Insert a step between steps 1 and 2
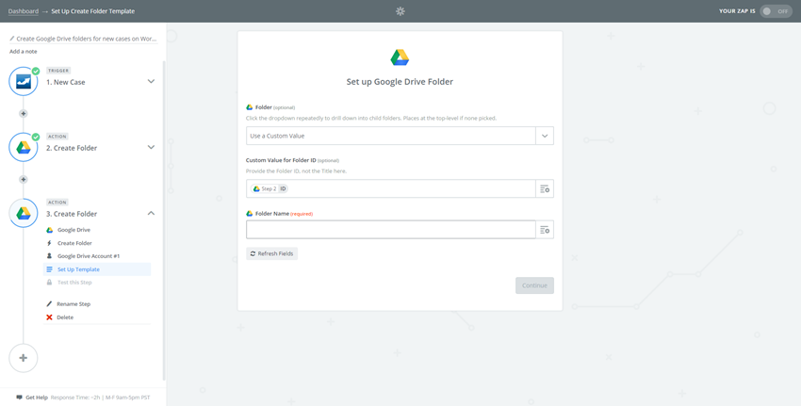Screen dimensions: 801x406 point(23,114)
